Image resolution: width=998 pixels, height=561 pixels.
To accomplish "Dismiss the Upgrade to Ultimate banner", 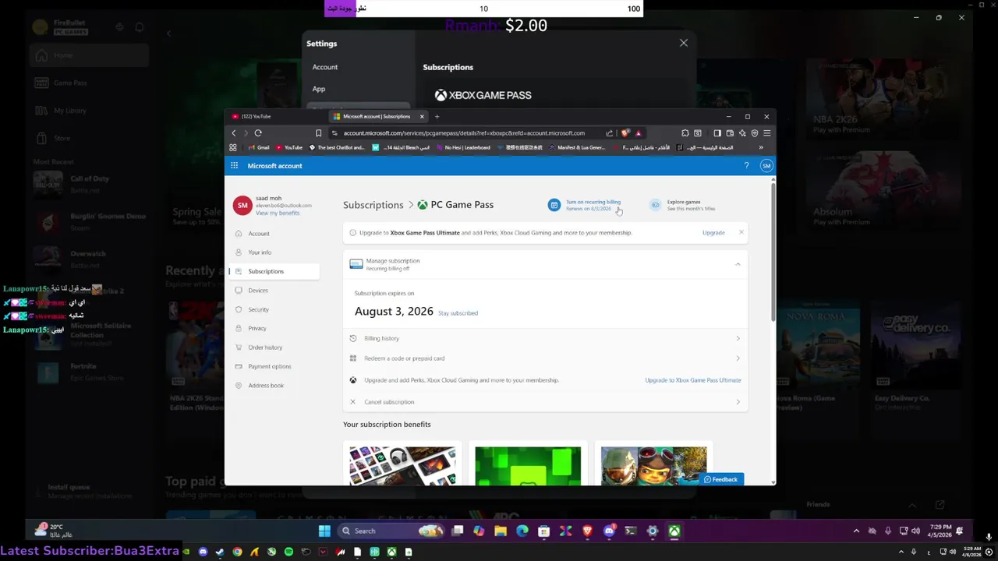I will point(741,232).
